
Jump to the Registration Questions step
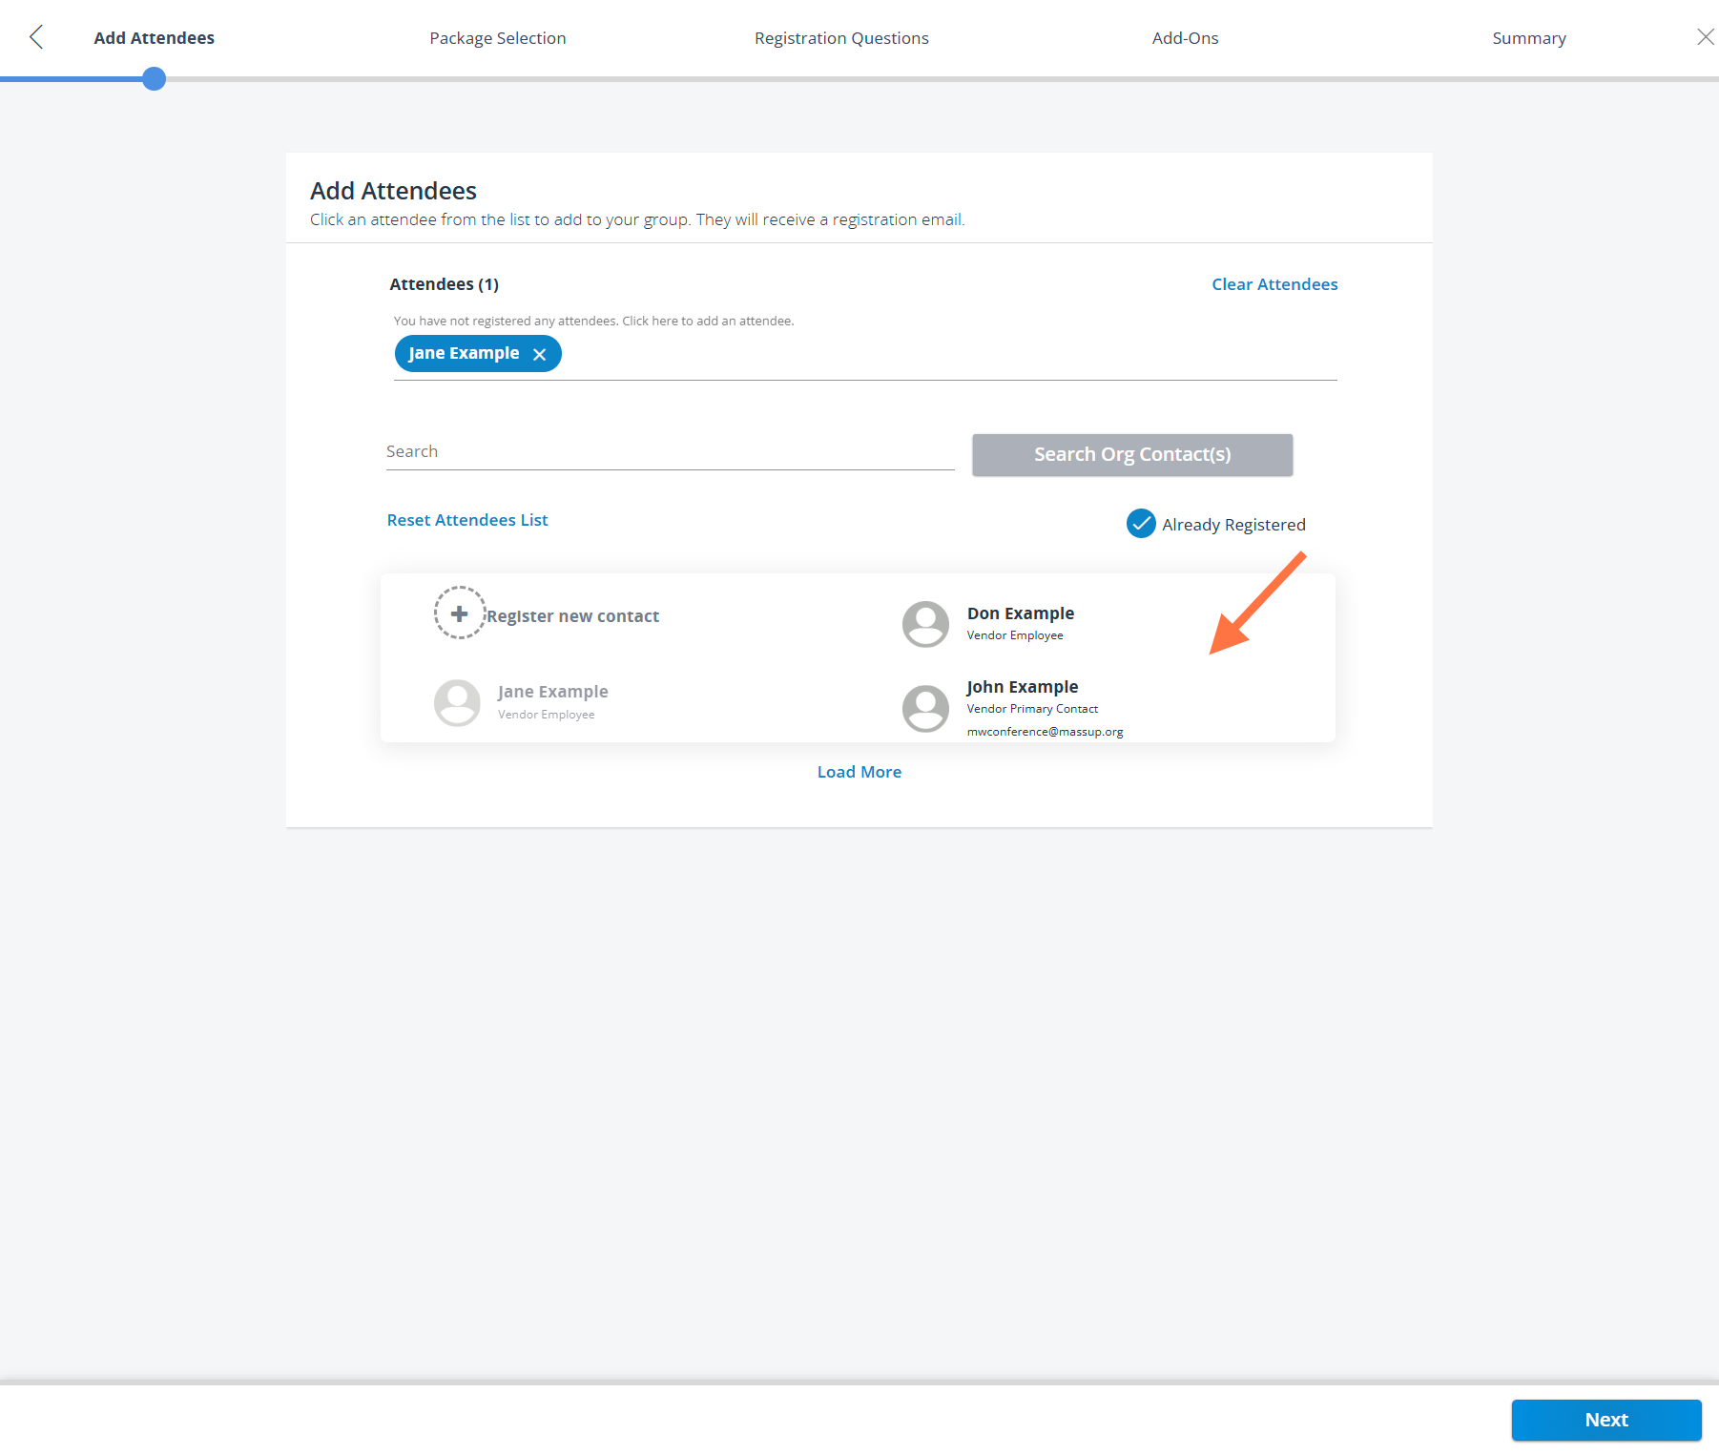pyautogui.click(x=841, y=38)
